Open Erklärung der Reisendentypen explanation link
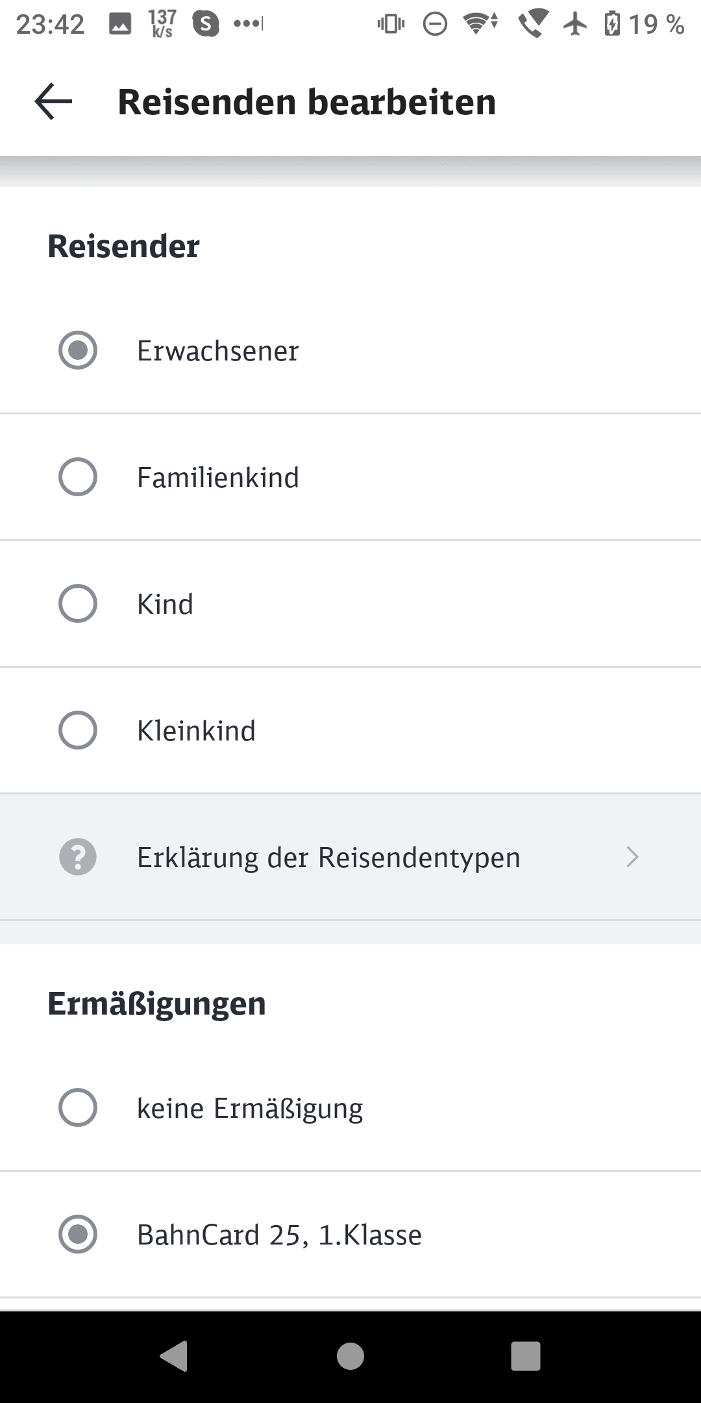 328,857
